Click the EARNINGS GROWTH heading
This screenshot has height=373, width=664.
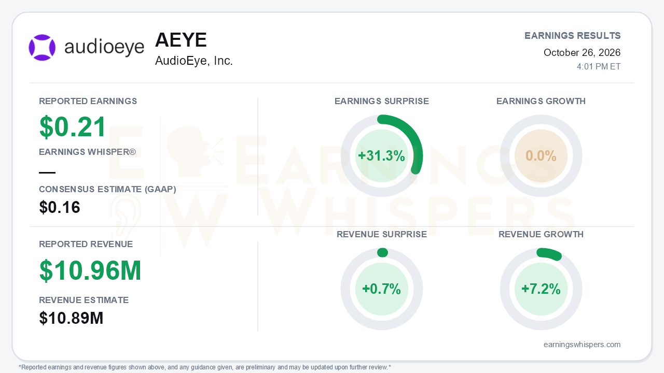[x=541, y=101]
